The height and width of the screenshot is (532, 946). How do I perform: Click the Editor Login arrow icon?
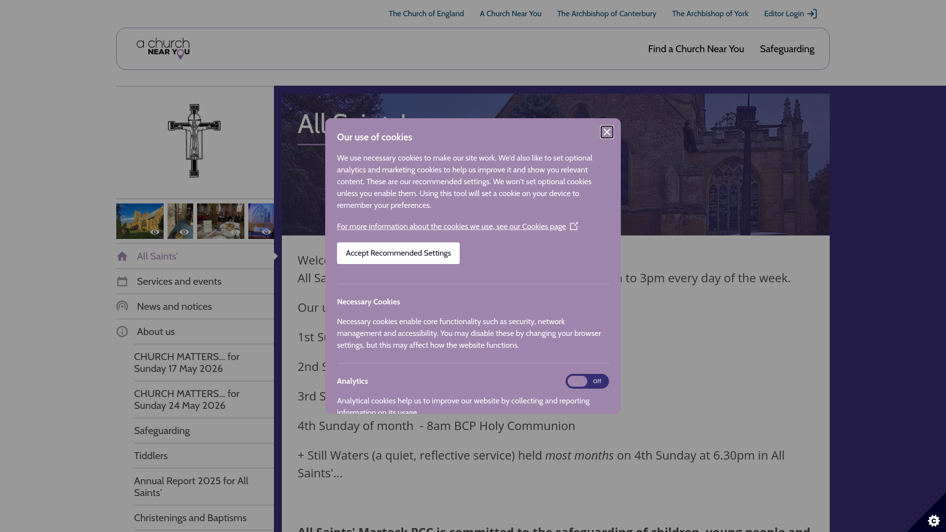tap(812, 14)
